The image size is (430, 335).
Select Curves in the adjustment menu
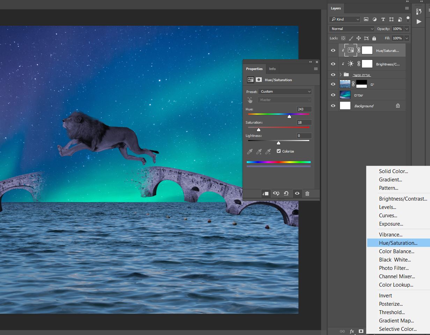388,216
